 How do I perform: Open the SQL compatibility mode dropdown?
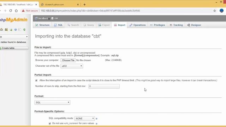[85, 119]
